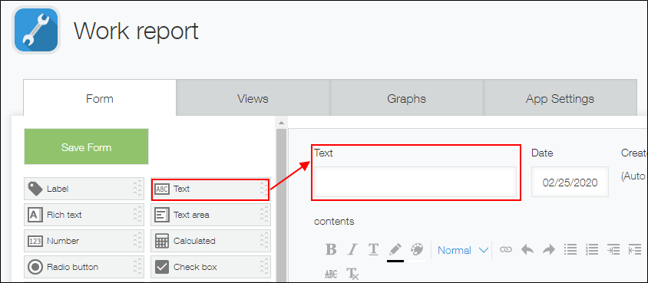Toggle strikethrough formatting
This screenshot has height=283, width=648.
[331, 274]
